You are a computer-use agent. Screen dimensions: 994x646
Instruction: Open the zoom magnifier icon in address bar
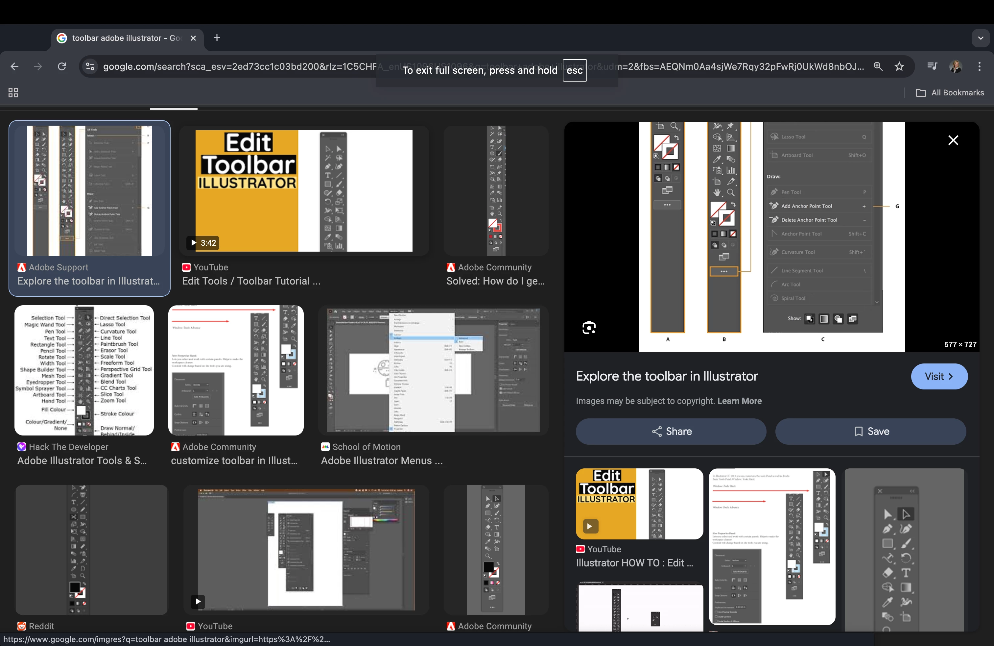tap(878, 66)
